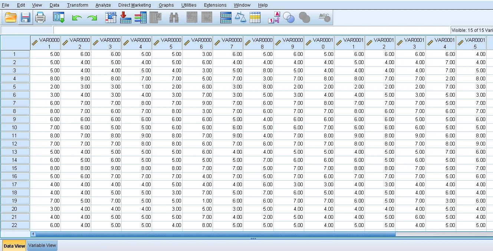Open the Direct Marketing menu
Viewport: 493px width, 251px height.
pos(134,5)
